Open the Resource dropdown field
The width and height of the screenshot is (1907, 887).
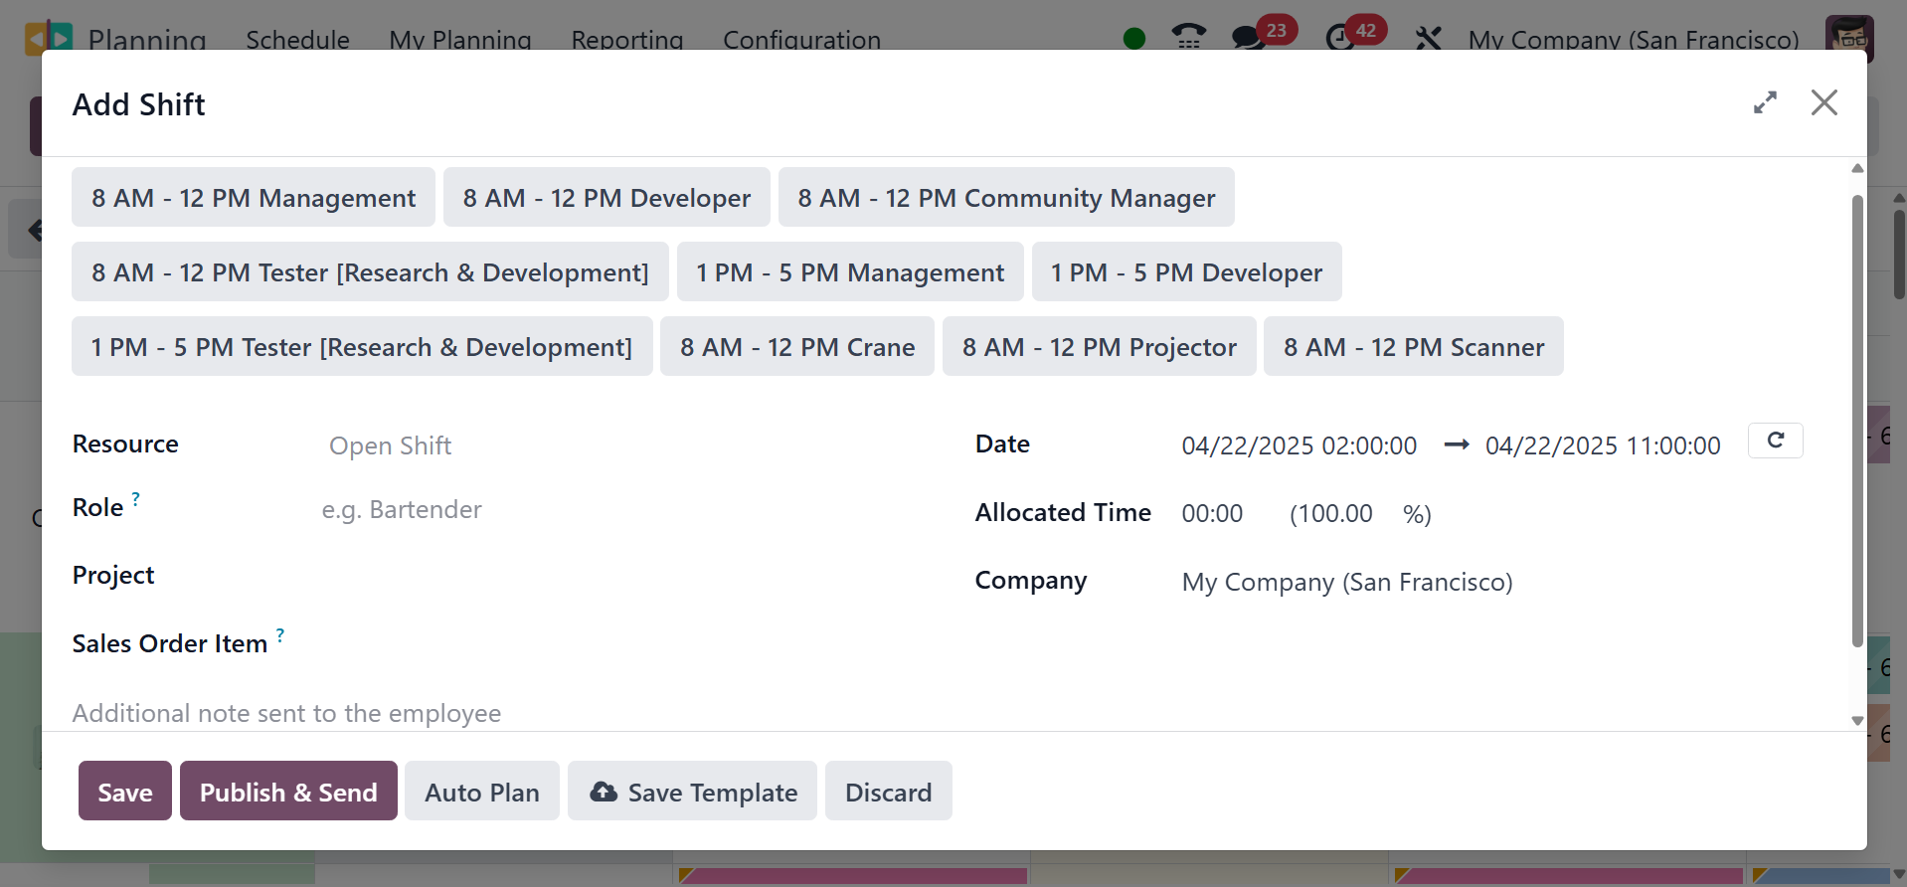click(x=597, y=445)
